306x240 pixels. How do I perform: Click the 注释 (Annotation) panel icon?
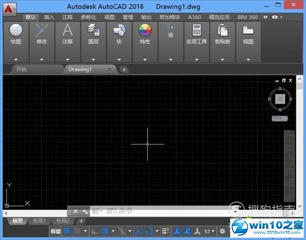pos(67,31)
